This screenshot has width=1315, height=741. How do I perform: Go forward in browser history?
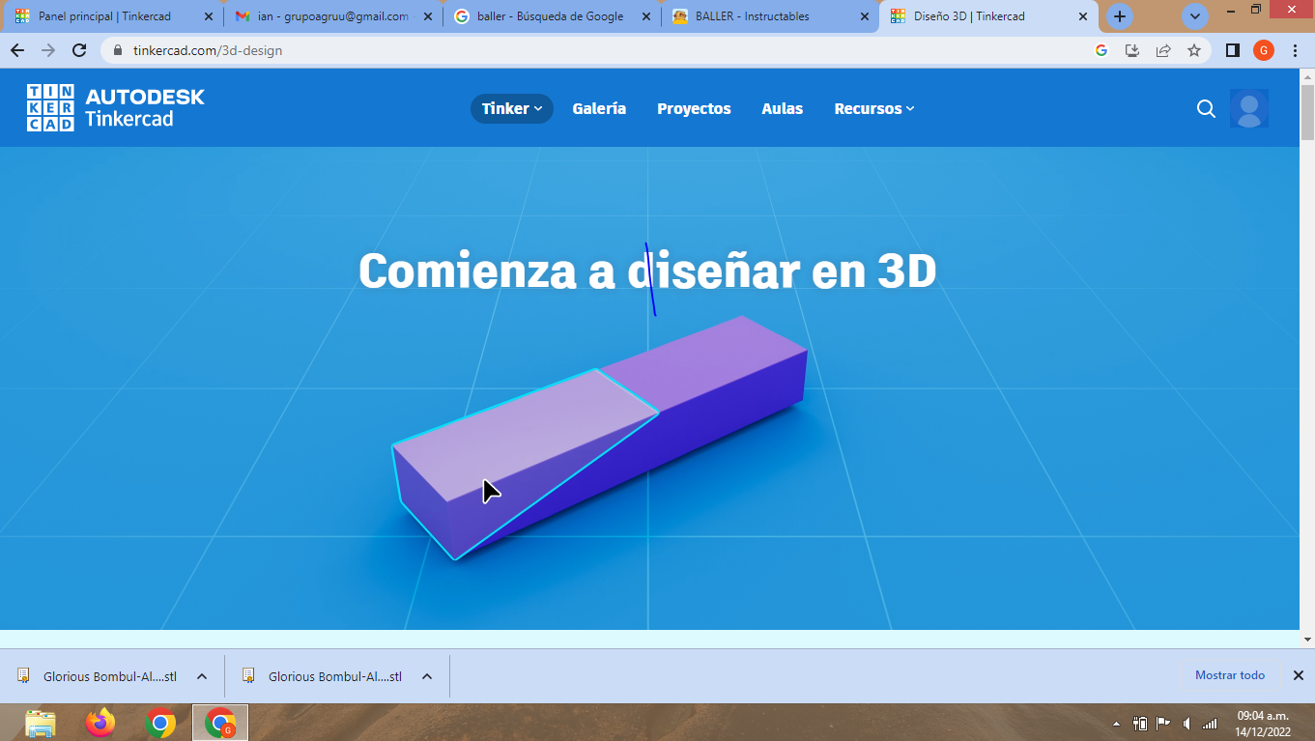(48, 50)
